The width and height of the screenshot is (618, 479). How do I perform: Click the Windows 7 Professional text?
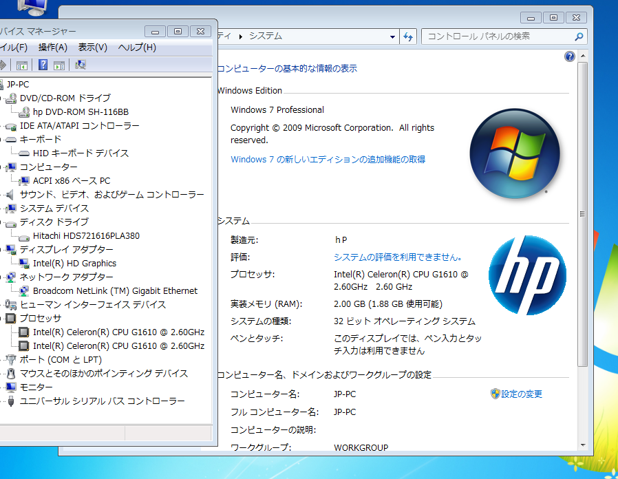pyautogui.click(x=277, y=110)
